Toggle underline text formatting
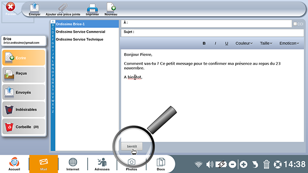This screenshot has width=308, height=173. point(226,43)
